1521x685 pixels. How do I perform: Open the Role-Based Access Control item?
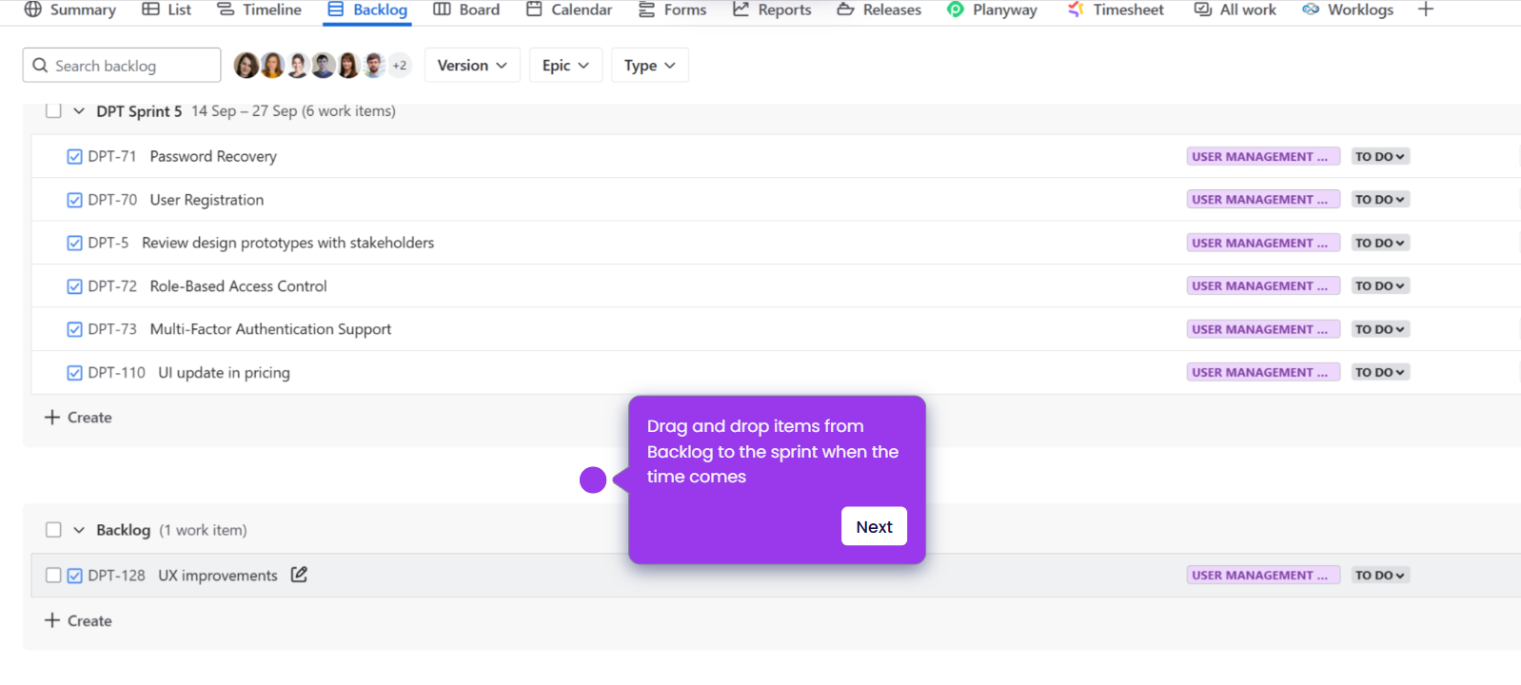[238, 285]
